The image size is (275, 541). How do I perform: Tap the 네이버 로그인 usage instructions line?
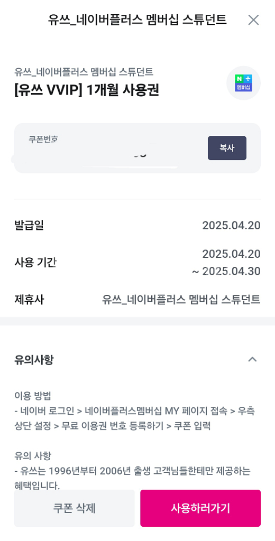pyautogui.click(x=135, y=418)
